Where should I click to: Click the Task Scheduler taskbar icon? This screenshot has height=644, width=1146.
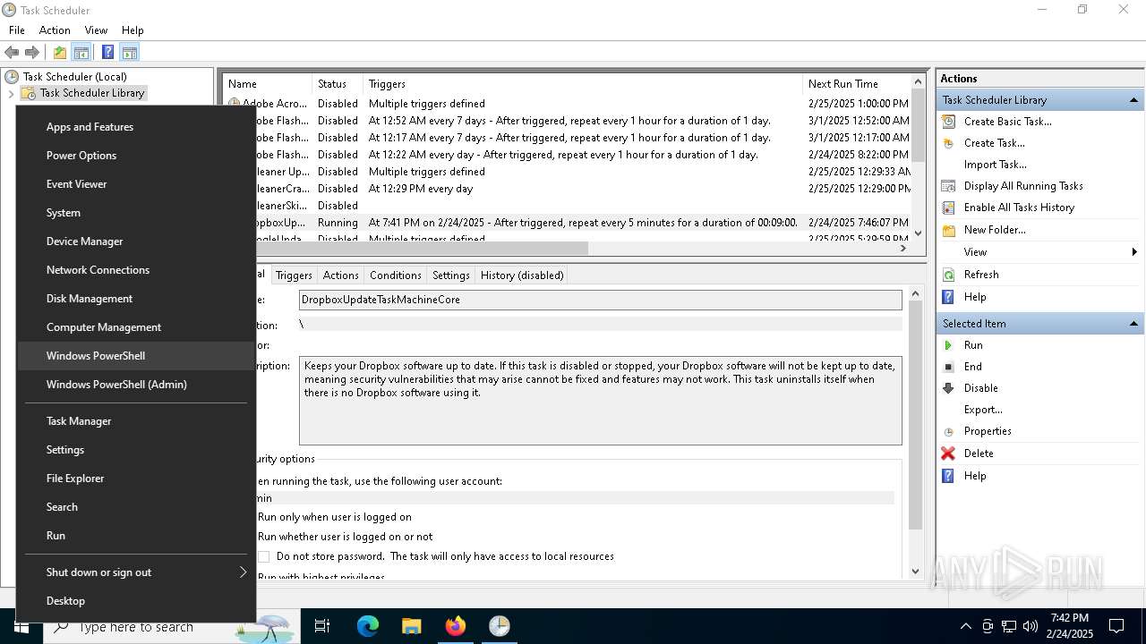[500, 626]
